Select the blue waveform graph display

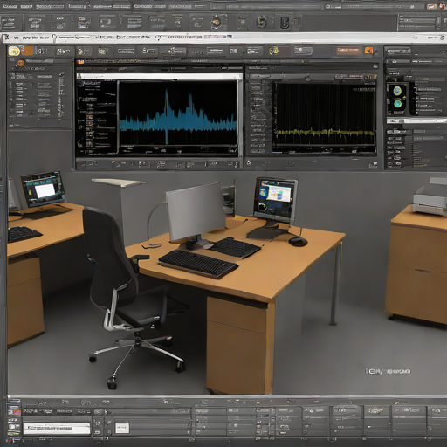pyautogui.click(x=178, y=113)
